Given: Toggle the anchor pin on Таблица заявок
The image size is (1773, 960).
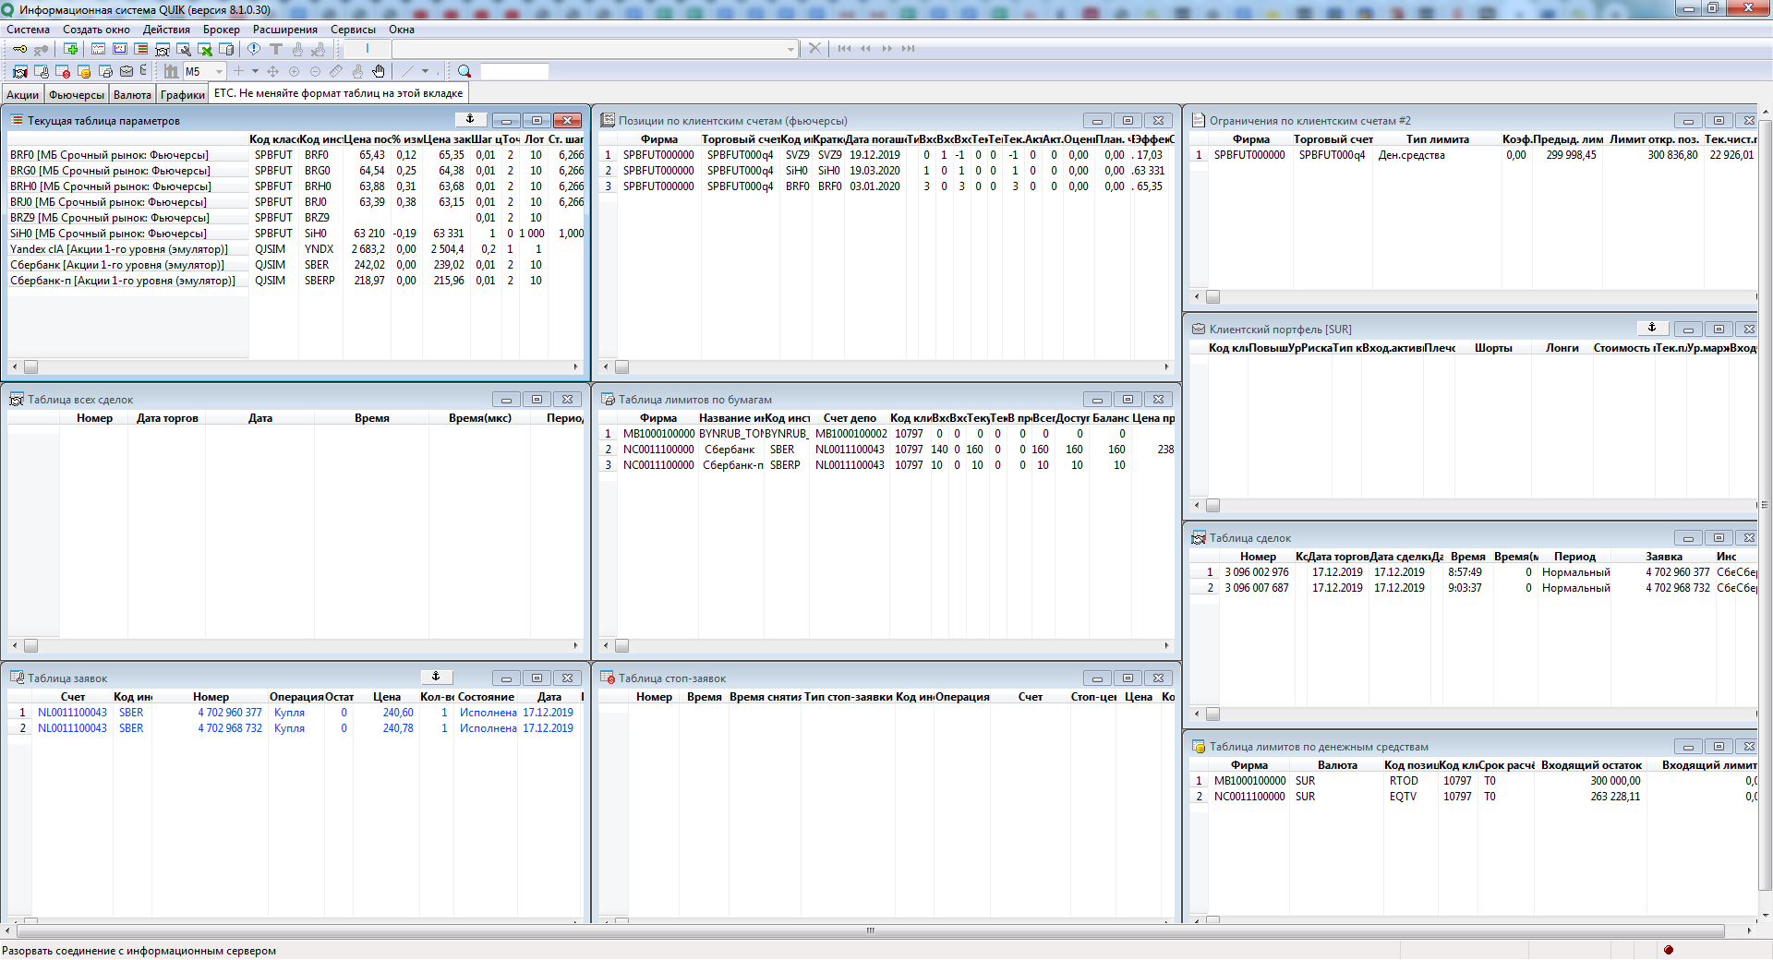Looking at the screenshot, I should (x=436, y=678).
